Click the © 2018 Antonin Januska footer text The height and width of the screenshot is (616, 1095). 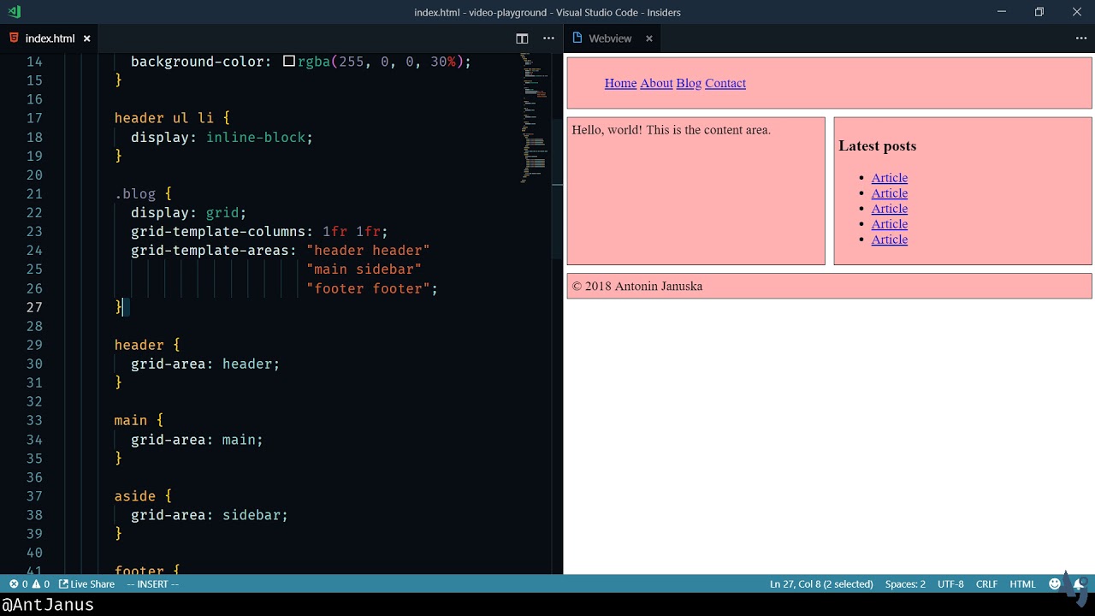636,286
